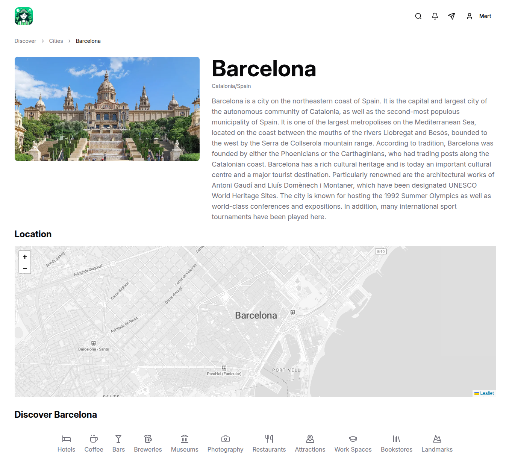Click the PORT VELL map label
Image resolution: width=509 pixels, height=464 pixels.
pos(286,370)
